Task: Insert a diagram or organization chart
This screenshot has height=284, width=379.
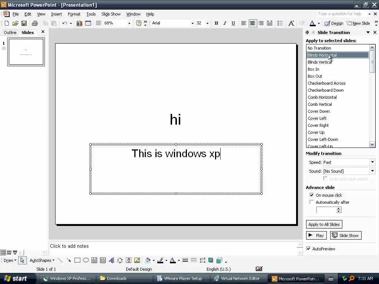Action: [x=120, y=260]
